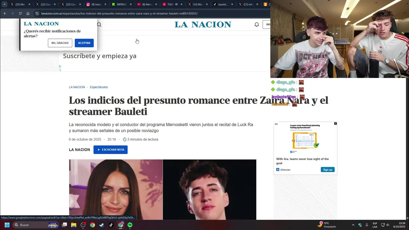Click the Buscar taskbar search box
Image resolution: width=409 pixels, height=230 pixels.
[x=36, y=225]
